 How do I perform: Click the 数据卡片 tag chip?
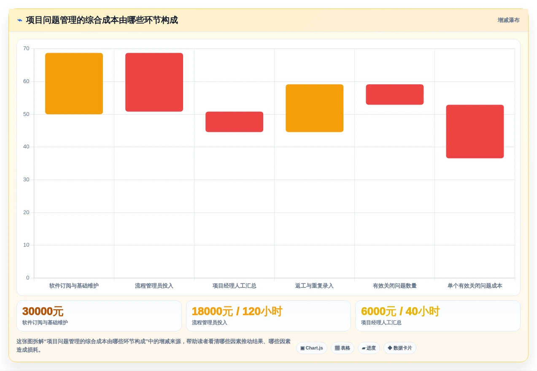[x=400, y=348]
